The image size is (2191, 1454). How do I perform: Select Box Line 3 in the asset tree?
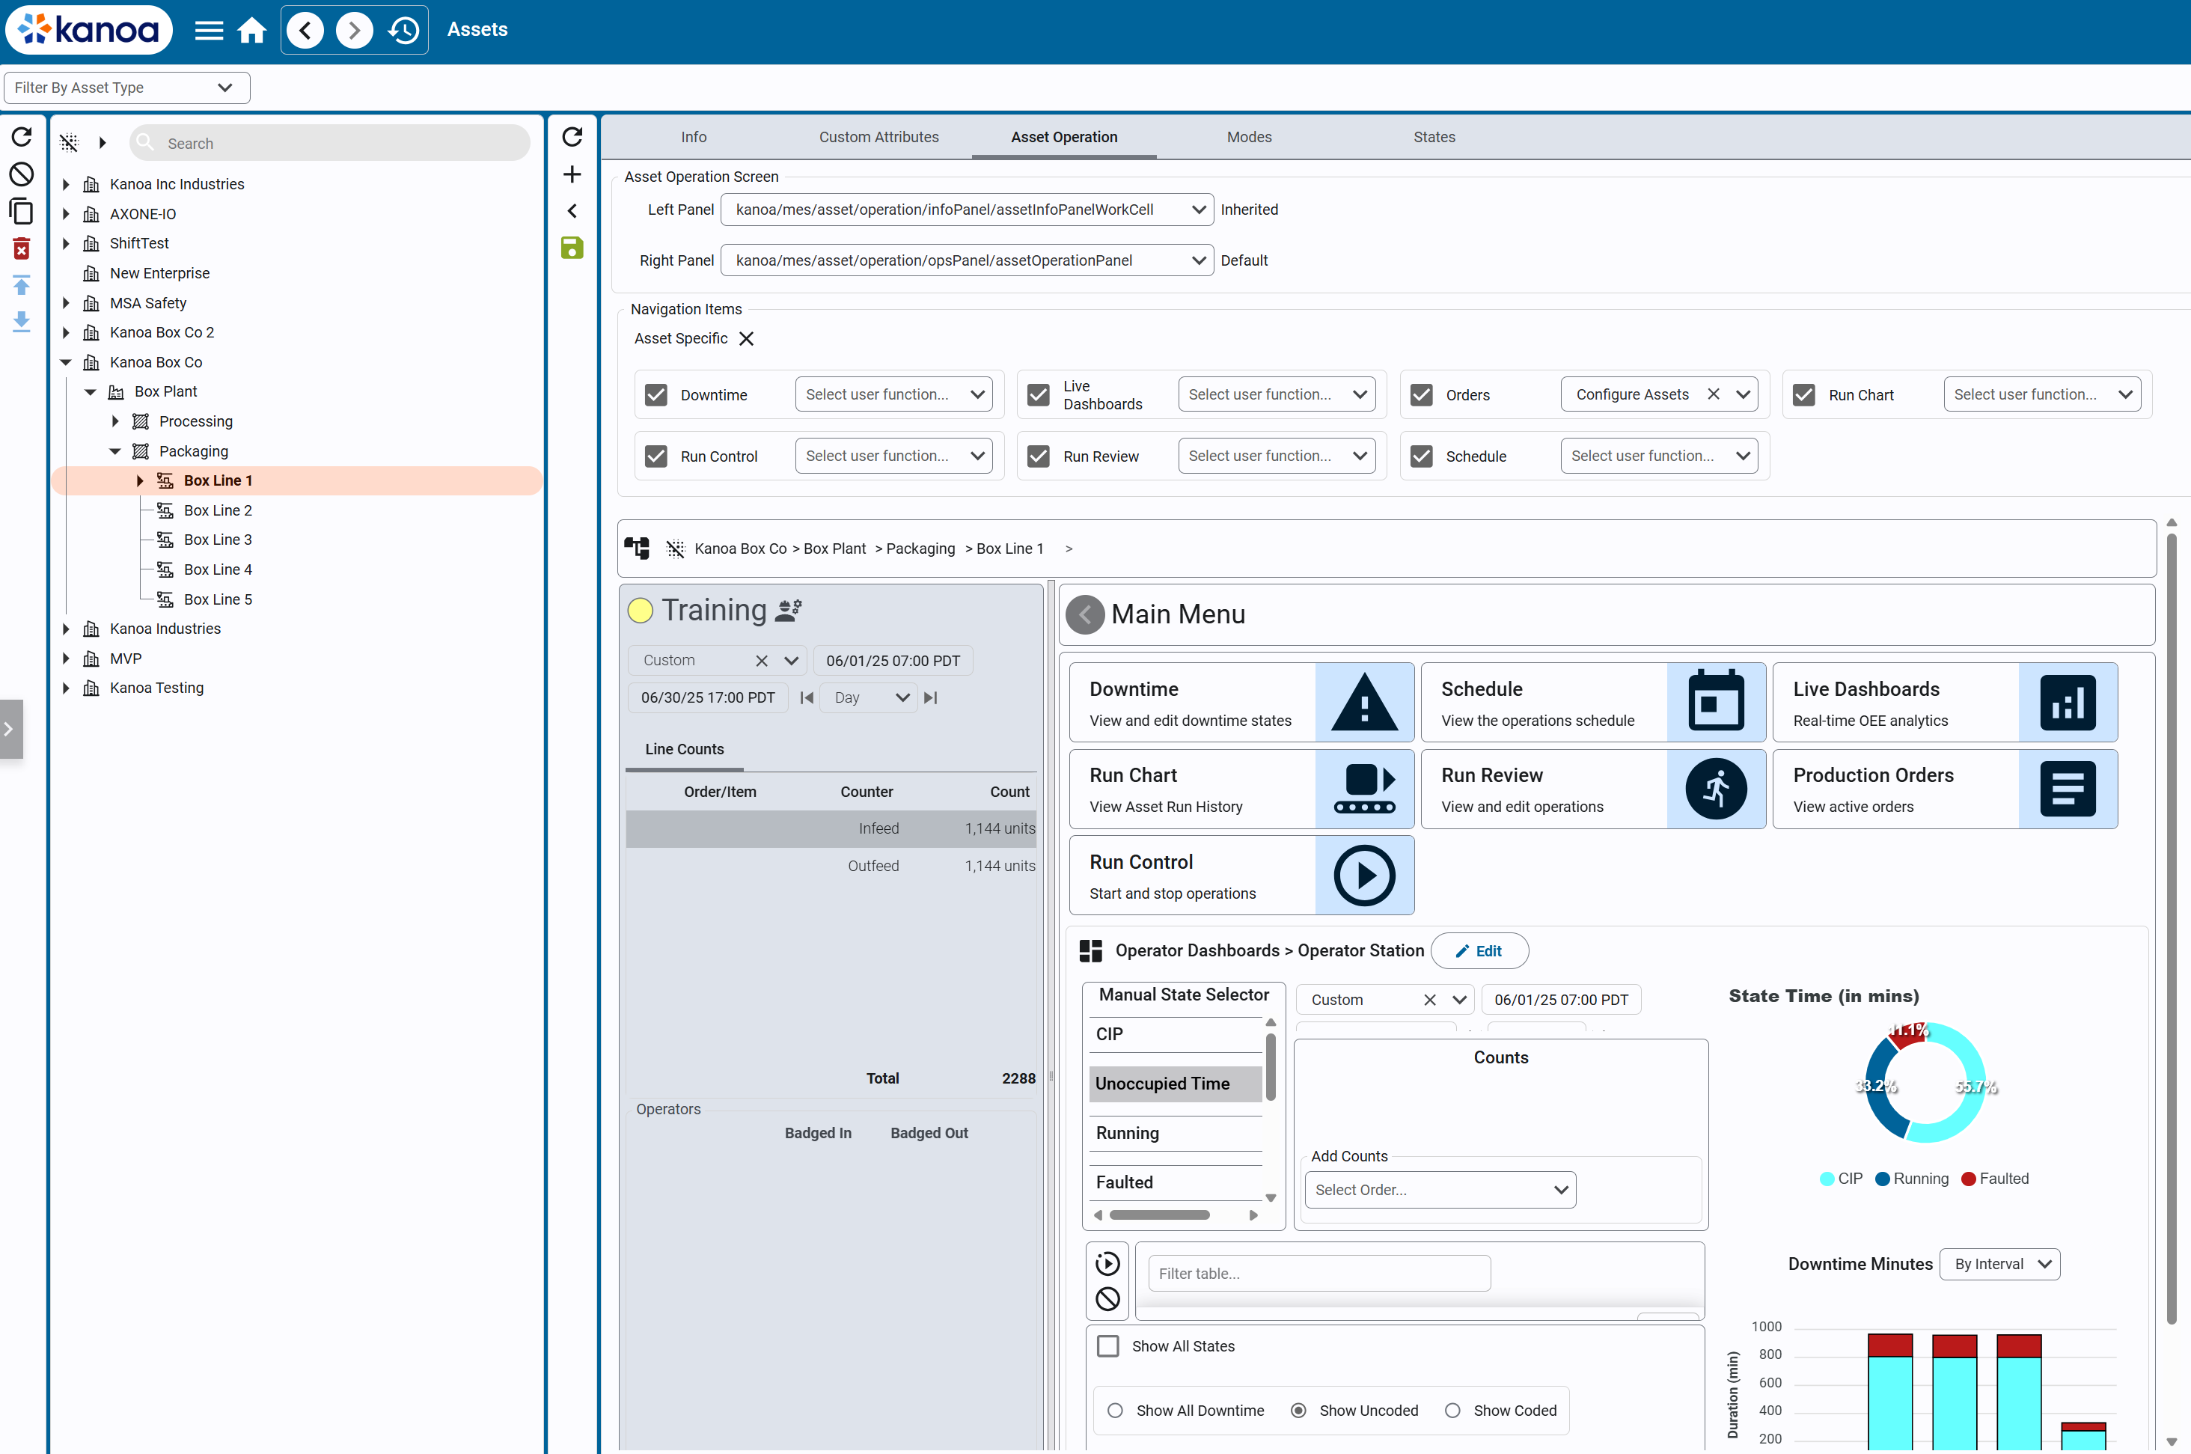point(218,540)
